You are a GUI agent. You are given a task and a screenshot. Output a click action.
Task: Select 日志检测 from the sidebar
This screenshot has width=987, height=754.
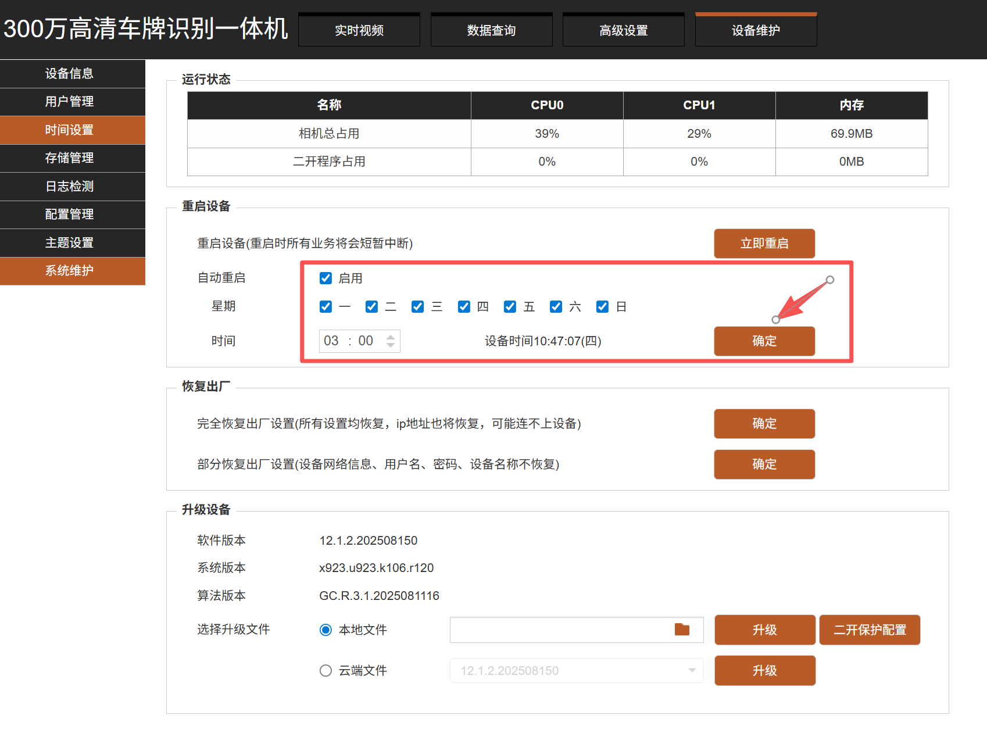pyautogui.click(x=70, y=187)
